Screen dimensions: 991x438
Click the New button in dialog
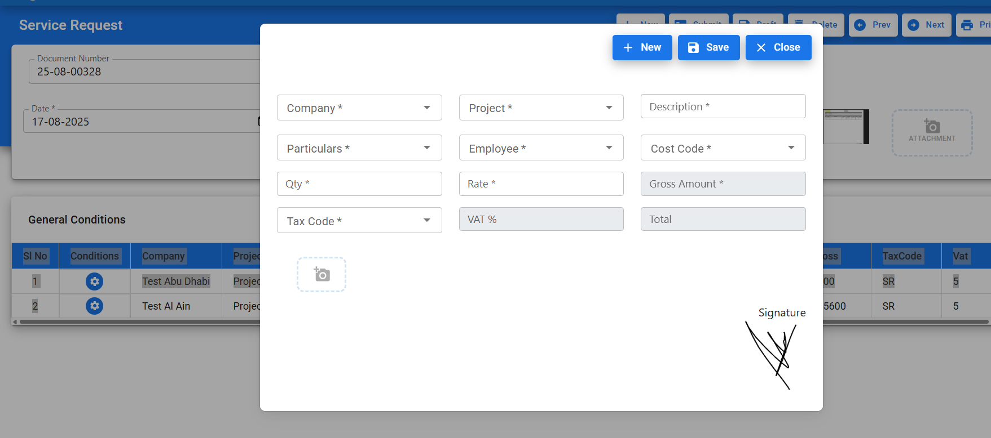tap(642, 47)
